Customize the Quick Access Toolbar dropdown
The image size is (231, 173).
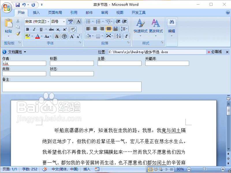click(42, 5)
